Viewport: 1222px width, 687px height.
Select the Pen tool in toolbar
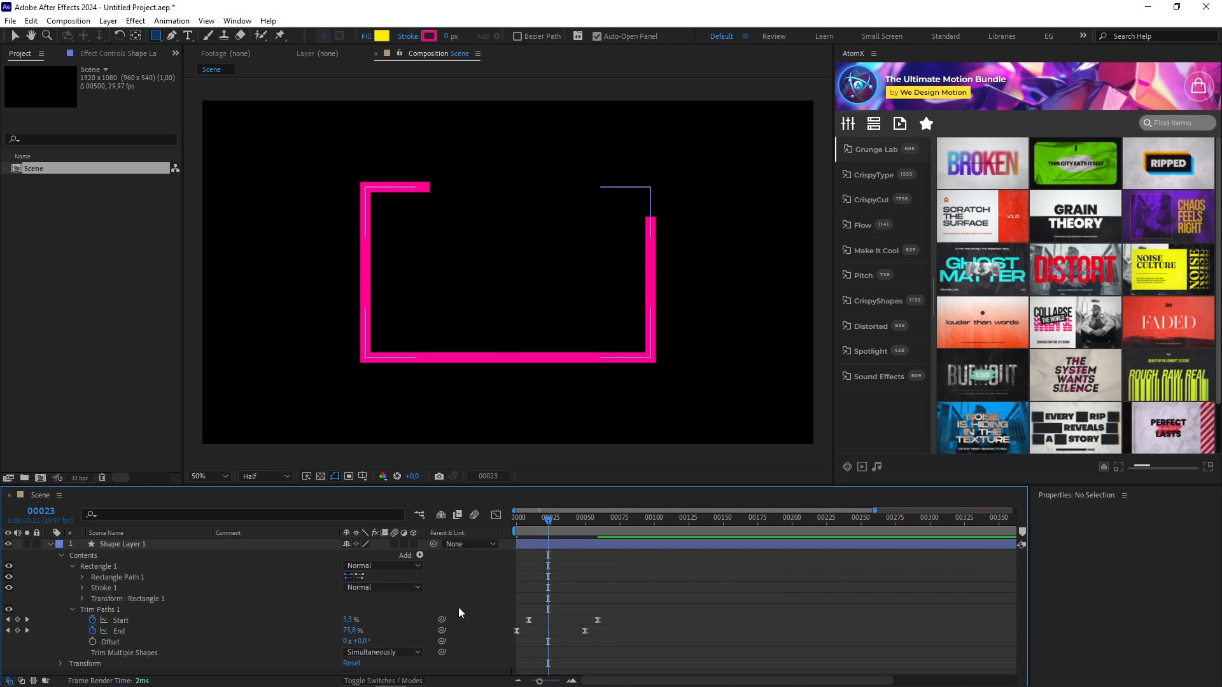point(172,36)
